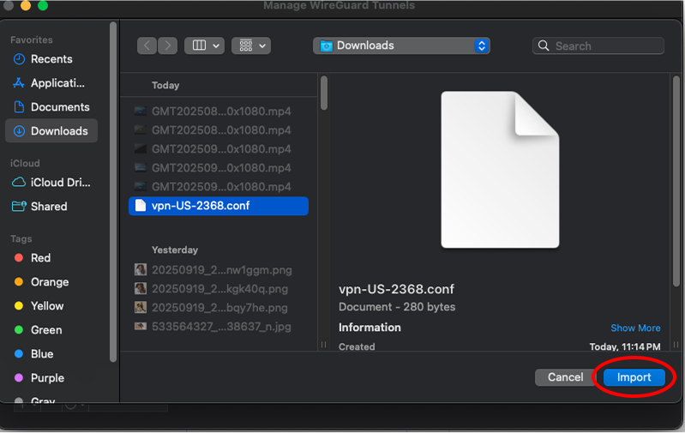This screenshot has width=685, height=433.
Task: Click the kgk40q.png thumbnail icon
Action: [141, 288]
